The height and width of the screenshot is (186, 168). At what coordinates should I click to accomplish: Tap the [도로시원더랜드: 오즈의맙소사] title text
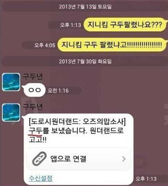click(x=77, y=122)
